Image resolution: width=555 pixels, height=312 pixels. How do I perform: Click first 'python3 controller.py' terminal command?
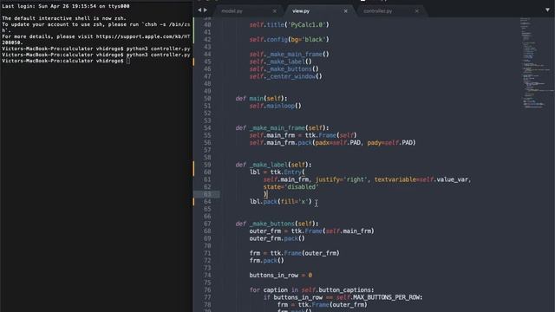(158, 49)
